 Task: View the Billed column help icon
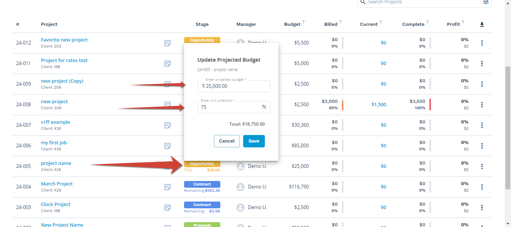[x=340, y=22]
